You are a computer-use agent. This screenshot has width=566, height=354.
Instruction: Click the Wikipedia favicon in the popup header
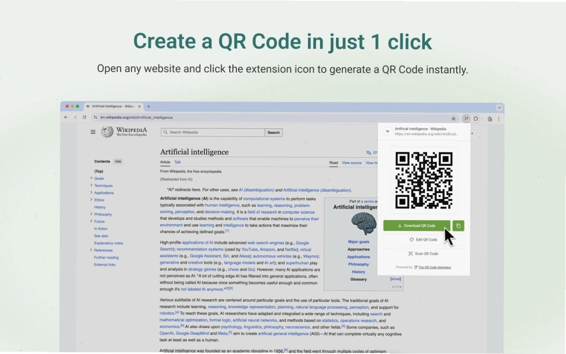388,131
